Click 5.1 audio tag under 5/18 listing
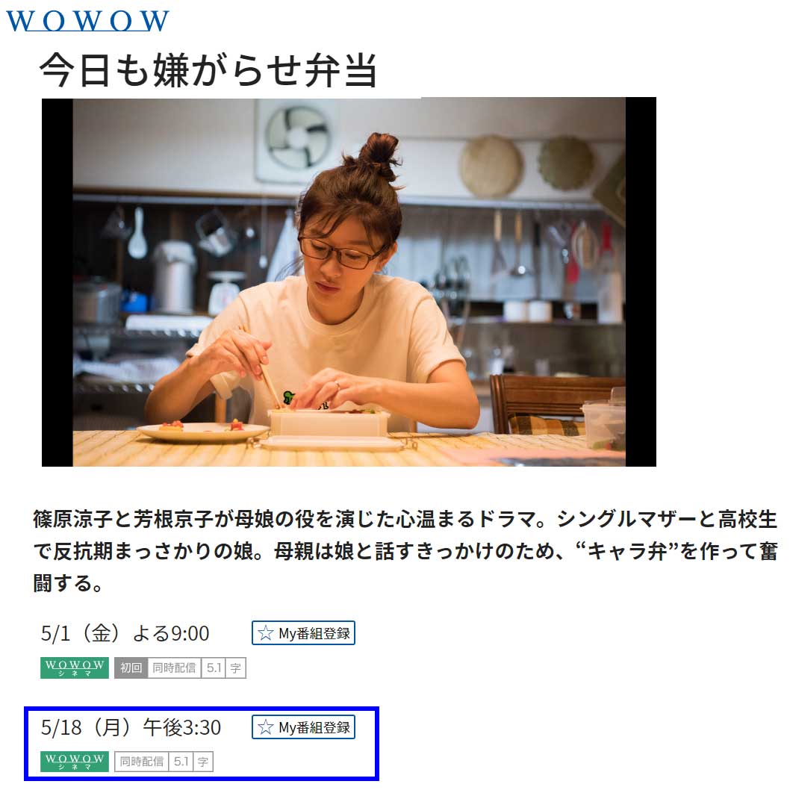The image size is (790, 790). (181, 762)
